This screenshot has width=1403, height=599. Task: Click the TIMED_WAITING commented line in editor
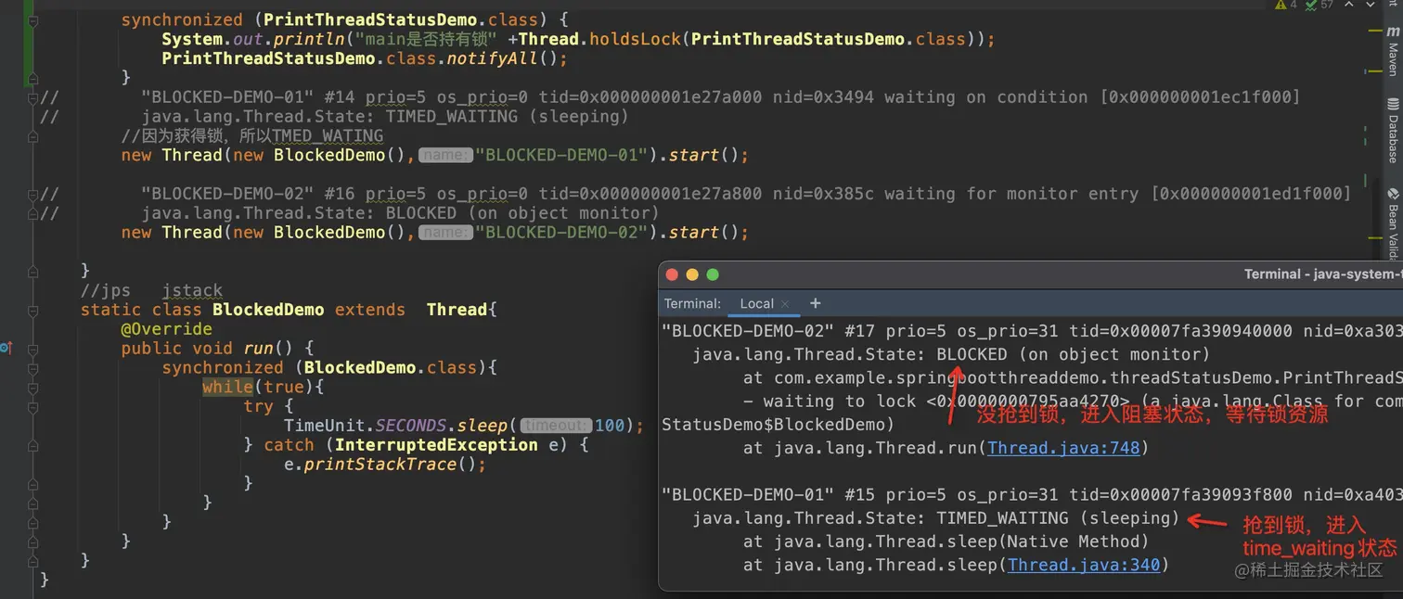point(385,117)
